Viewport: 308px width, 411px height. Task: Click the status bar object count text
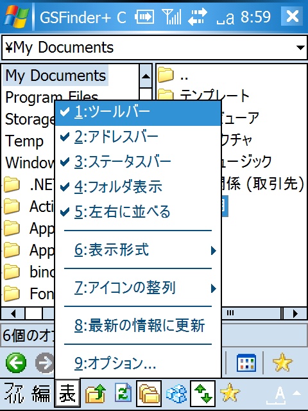pos(28,335)
